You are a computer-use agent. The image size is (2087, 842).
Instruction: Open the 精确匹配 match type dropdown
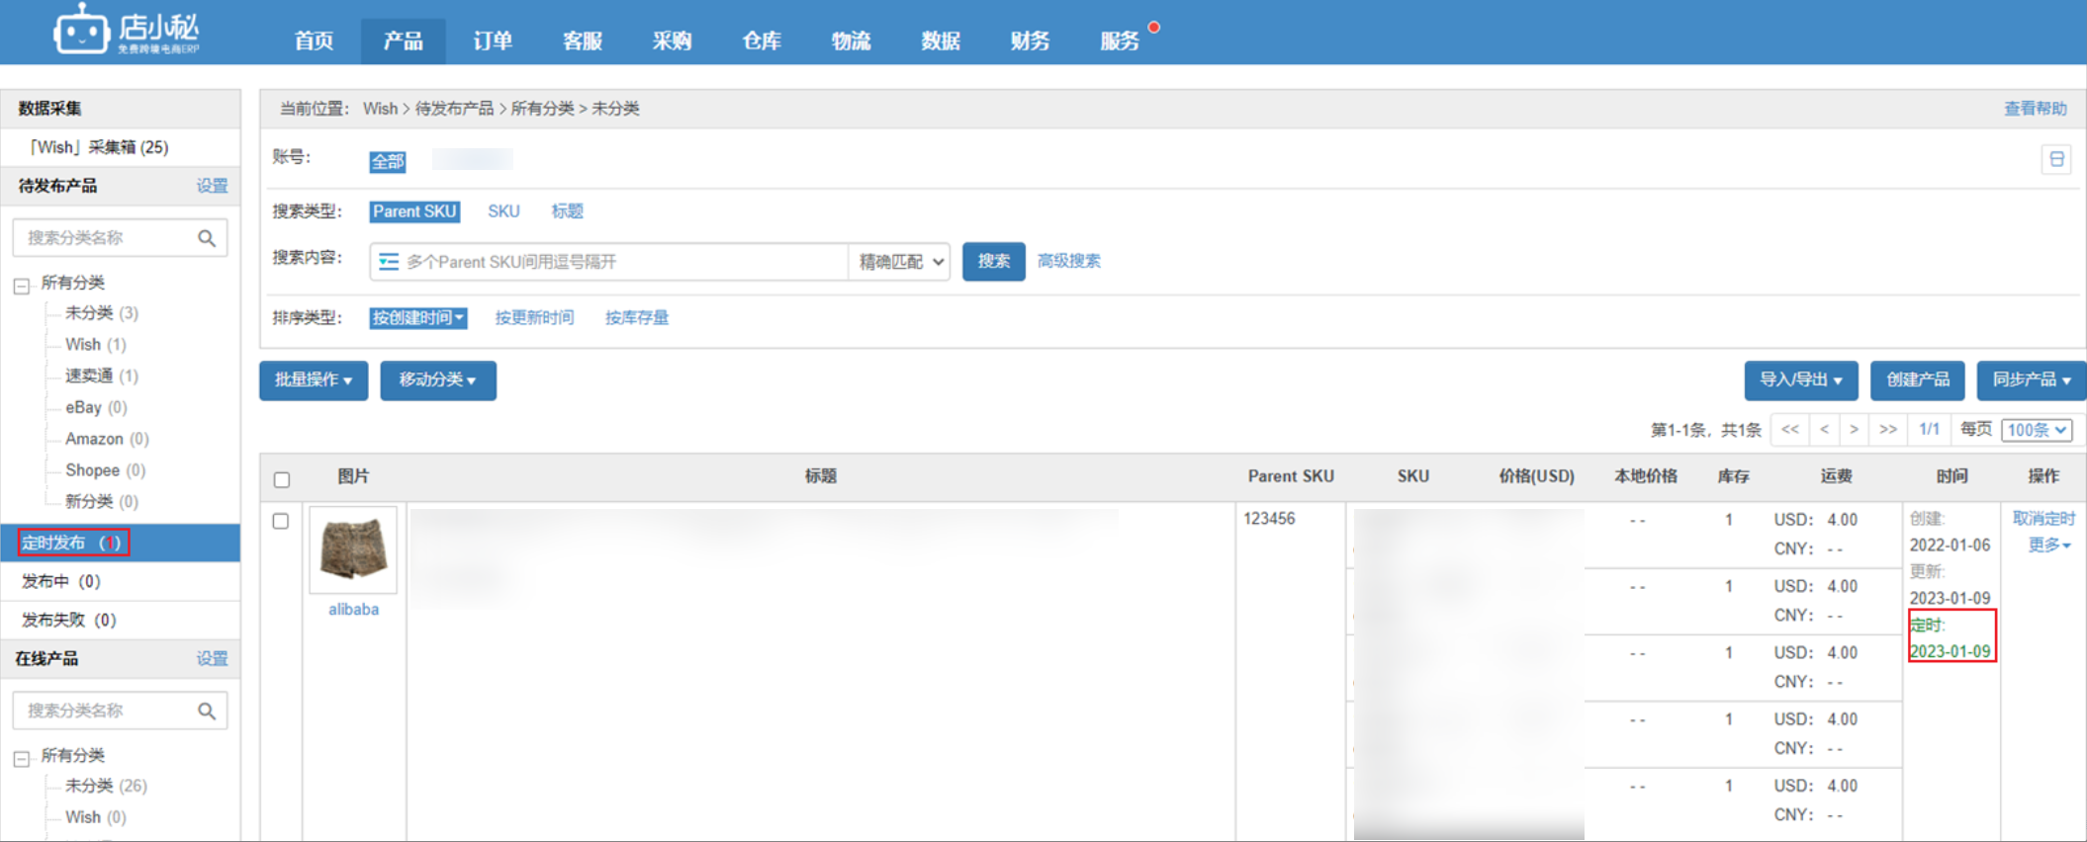(x=899, y=262)
